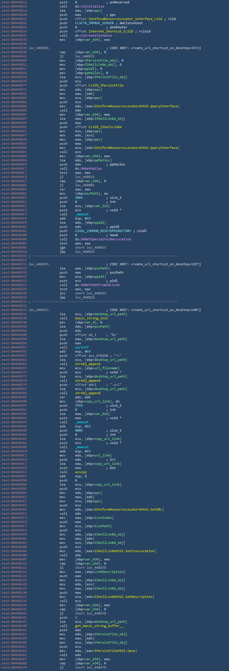
Task: Select the aUrl ".url" string offset
Action: 92,385
